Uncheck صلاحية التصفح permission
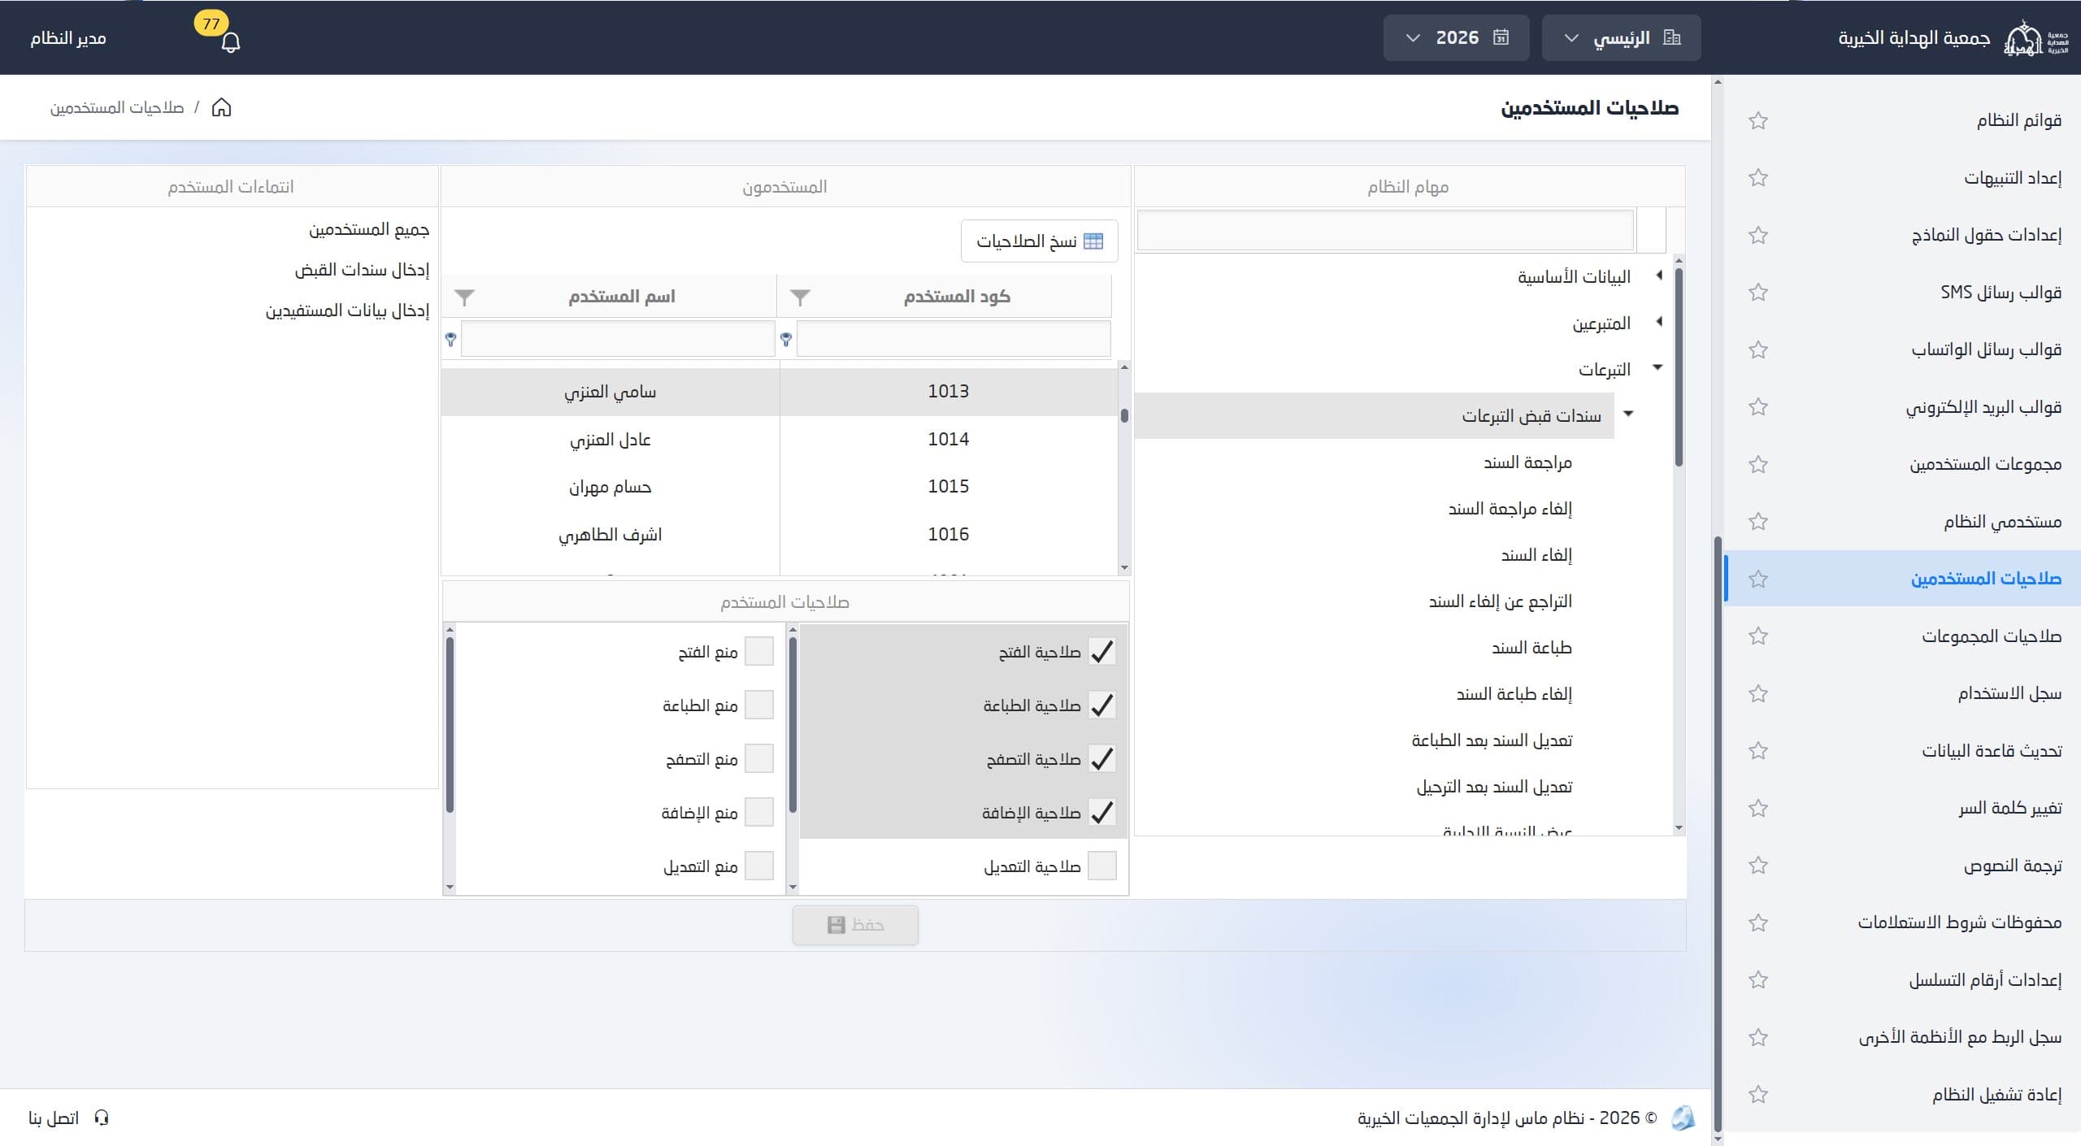Screen dimensions: 2081x1146 (x=1101, y=759)
